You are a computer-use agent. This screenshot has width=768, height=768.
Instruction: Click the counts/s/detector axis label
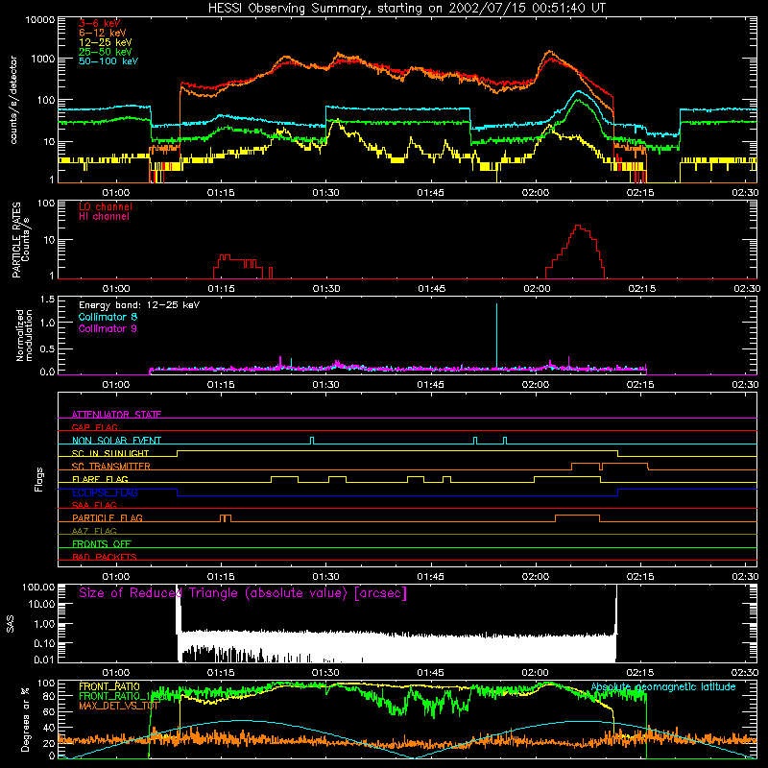tap(13, 100)
